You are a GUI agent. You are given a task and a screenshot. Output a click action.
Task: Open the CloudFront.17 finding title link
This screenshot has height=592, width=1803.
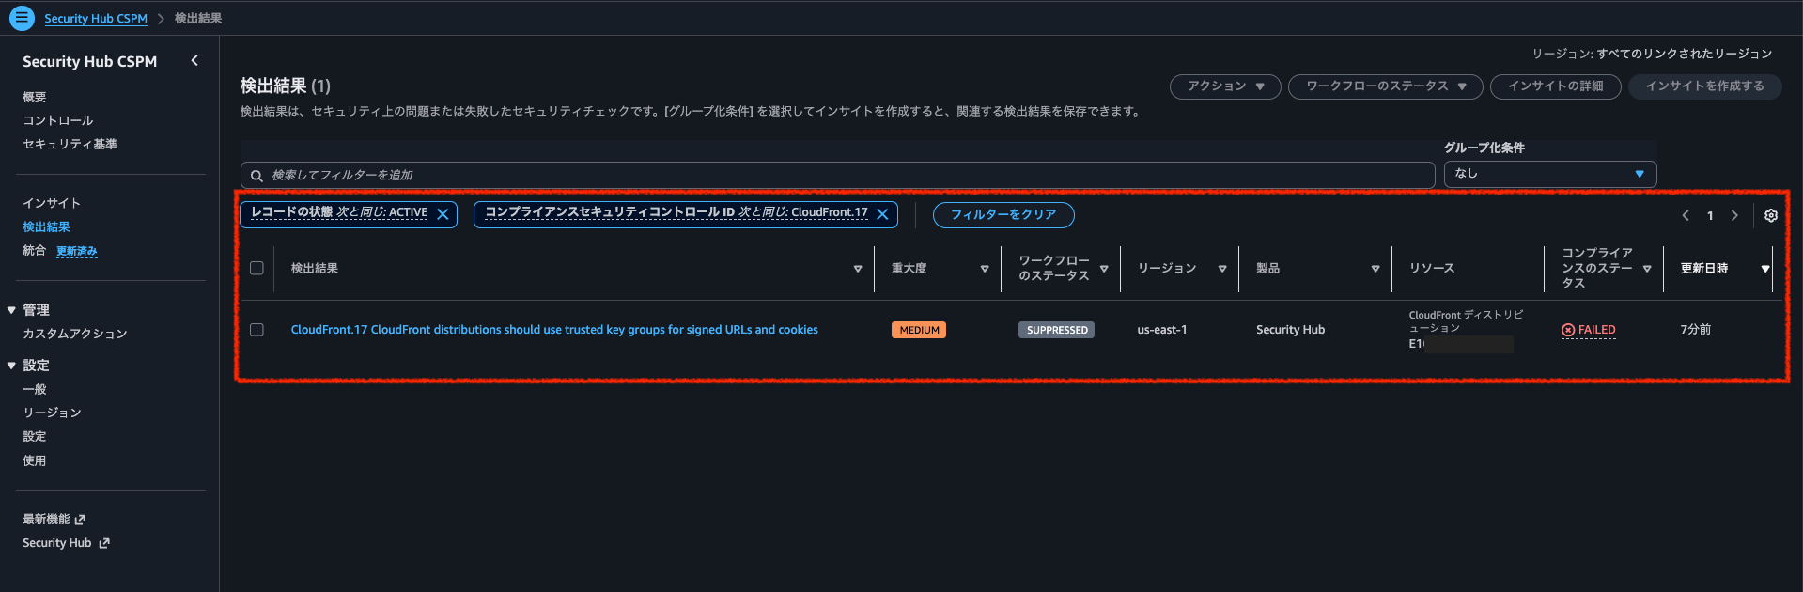point(554,330)
